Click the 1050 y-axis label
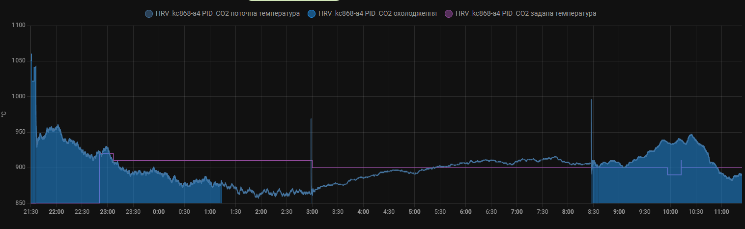745x229 pixels. click(18, 61)
